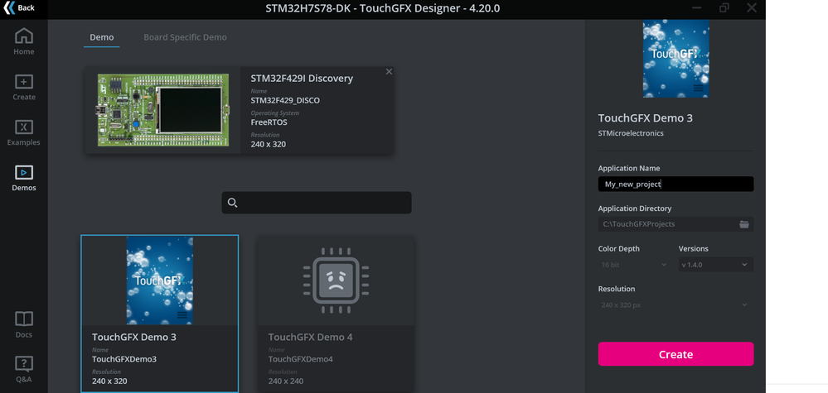
Task: Open the Resolution dropdown
Action: 675,305
